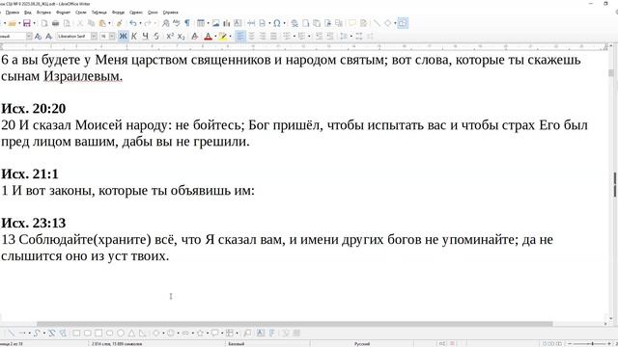Click the font color red A swatch
The height and width of the screenshot is (347, 618).
pyautogui.click(x=209, y=37)
